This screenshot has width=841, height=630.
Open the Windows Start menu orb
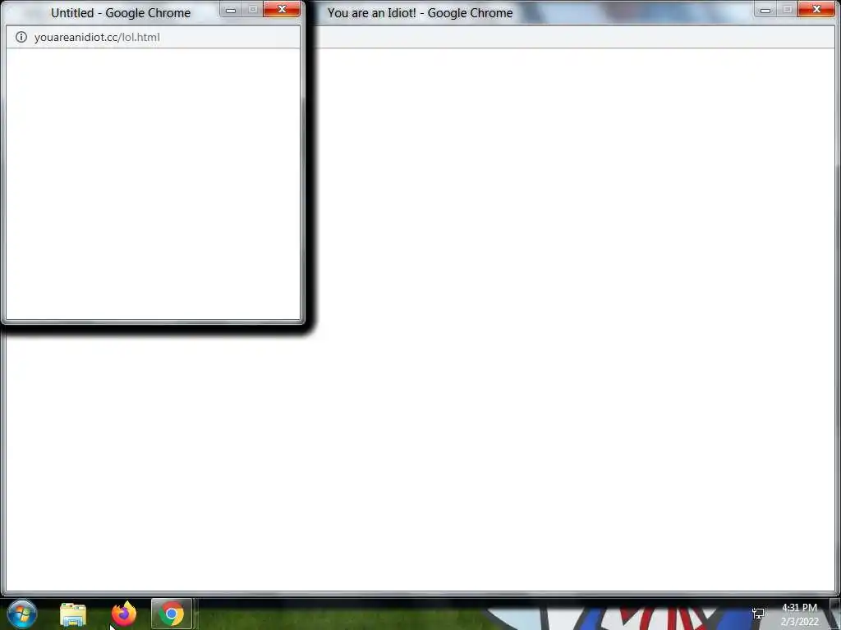[x=22, y=614]
